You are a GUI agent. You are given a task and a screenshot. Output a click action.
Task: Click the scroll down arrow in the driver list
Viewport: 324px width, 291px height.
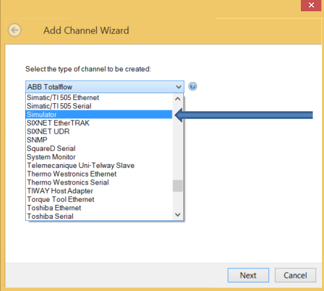click(x=178, y=214)
